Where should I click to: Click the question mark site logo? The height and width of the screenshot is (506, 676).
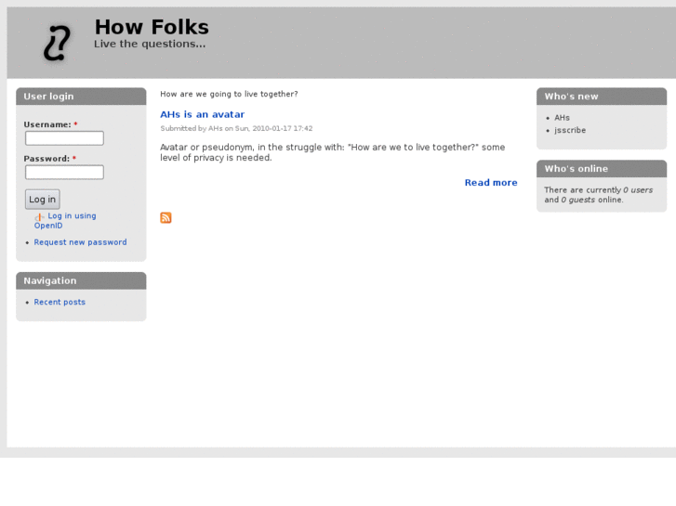pyautogui.click(x=57, y=43)
